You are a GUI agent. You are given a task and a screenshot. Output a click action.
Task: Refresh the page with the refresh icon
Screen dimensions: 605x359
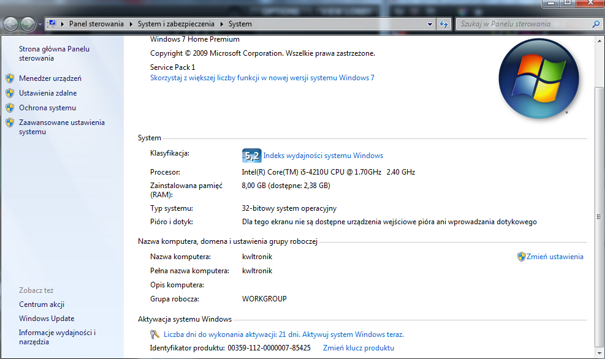coord(444,25)
